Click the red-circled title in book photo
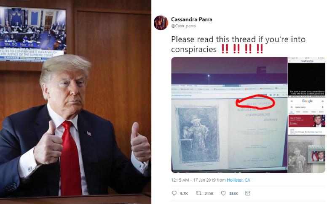This screenshot has width=327, height=204. pyautogui.click(x=255, y=102)
